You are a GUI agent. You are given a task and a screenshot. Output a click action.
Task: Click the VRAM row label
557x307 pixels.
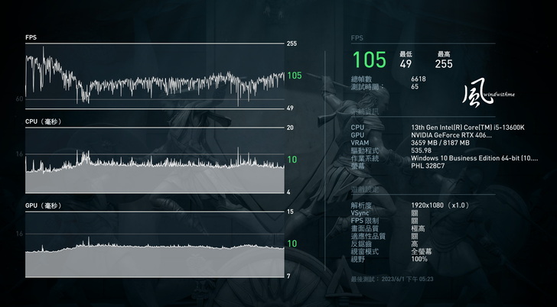coord(360,143)
